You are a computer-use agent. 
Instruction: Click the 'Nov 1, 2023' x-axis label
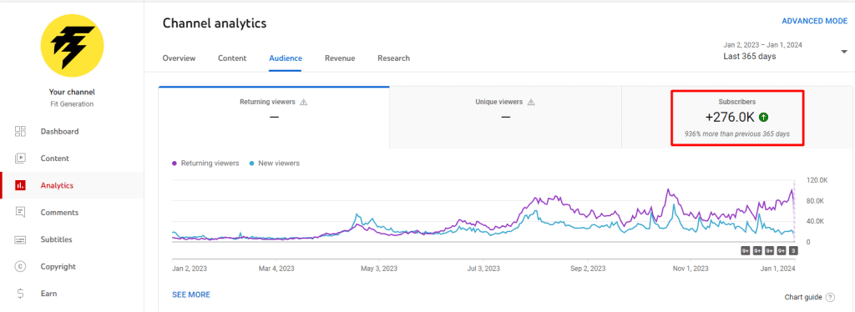coord(691,269)
